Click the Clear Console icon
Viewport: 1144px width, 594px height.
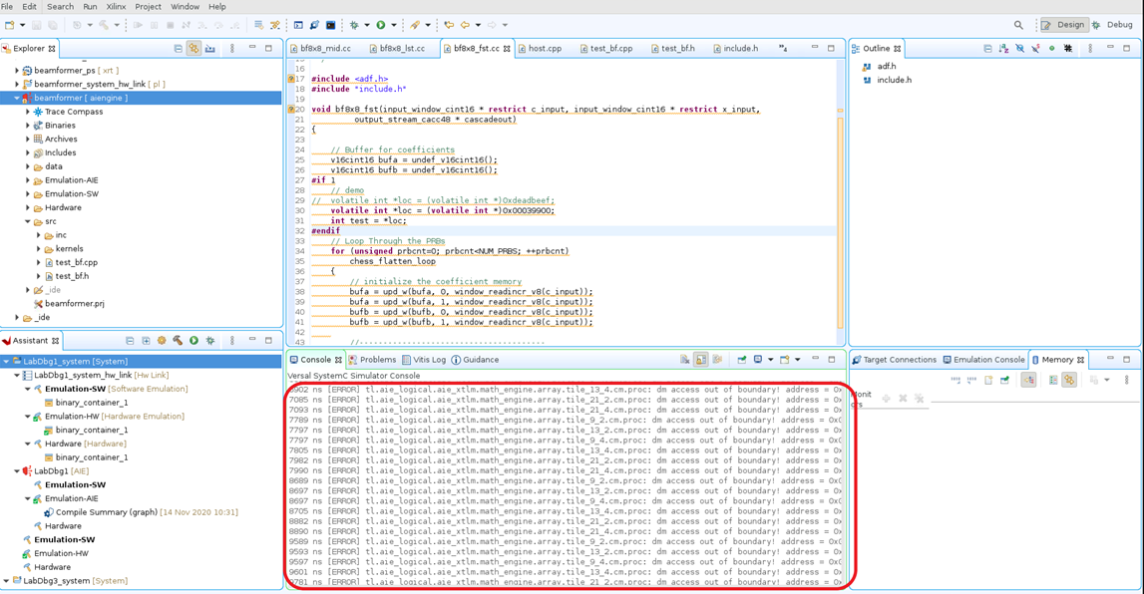(x=684, y=360)
